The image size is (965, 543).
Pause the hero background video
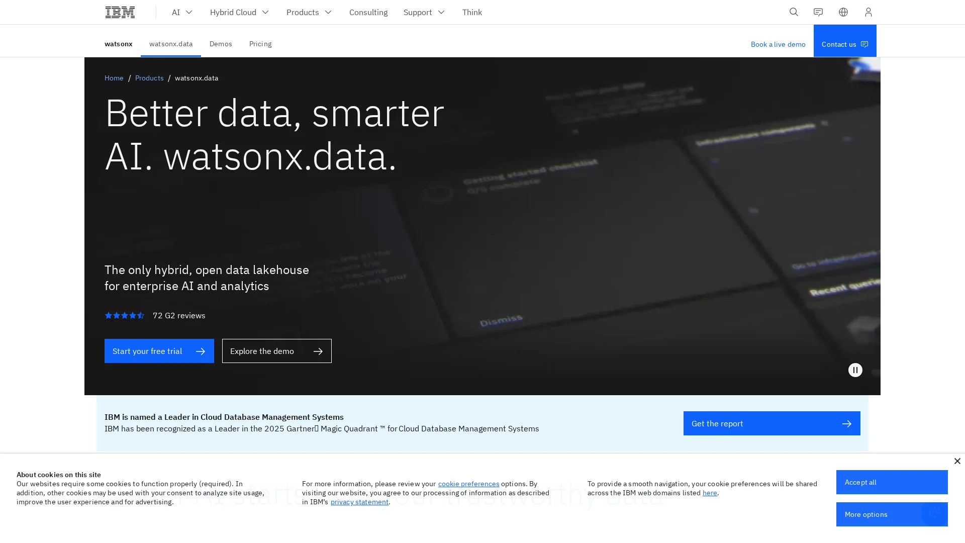click(855, 370)
